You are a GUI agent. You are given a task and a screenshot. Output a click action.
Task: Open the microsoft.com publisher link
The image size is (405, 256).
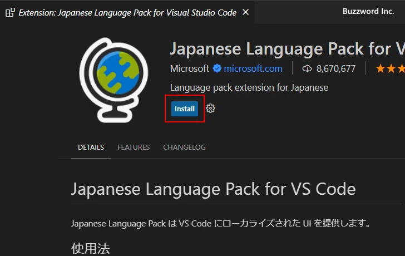[x=253, y=68]
